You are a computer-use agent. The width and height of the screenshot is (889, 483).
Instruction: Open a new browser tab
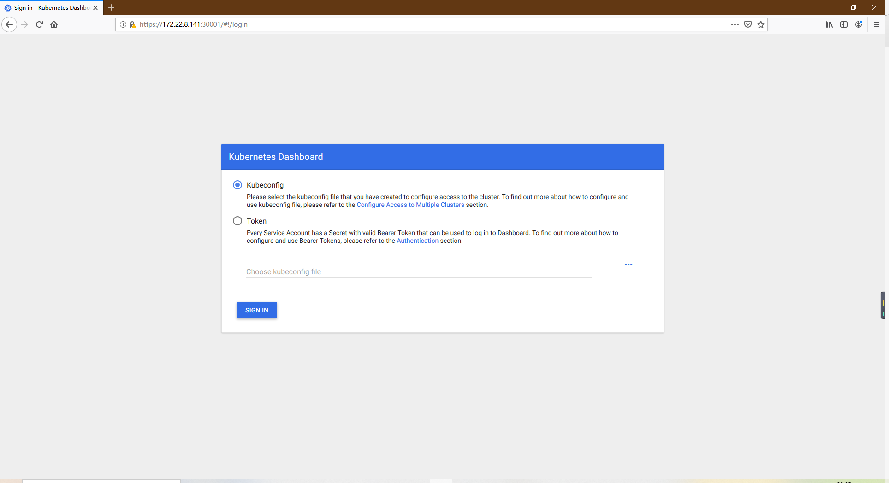click(111, 7)
